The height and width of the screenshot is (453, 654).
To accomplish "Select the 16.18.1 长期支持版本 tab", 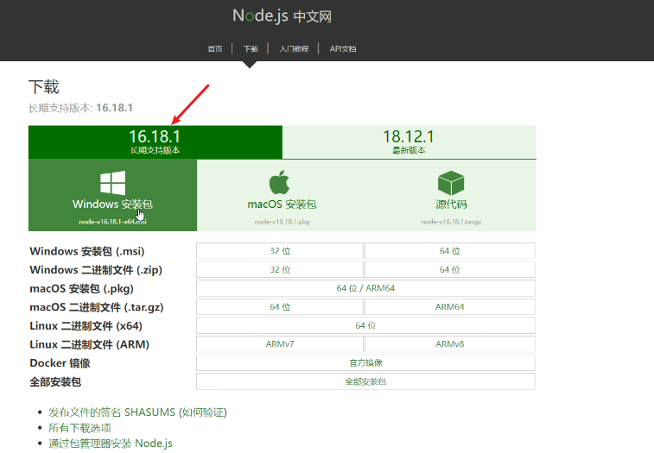I will coord(156,142).
